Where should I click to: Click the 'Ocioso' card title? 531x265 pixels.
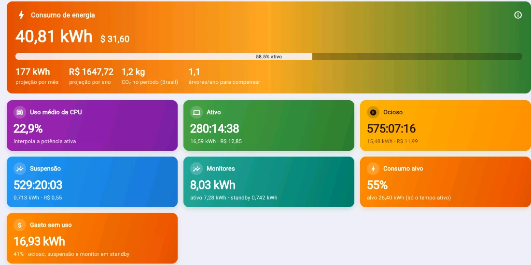click(x=393, y=112)
